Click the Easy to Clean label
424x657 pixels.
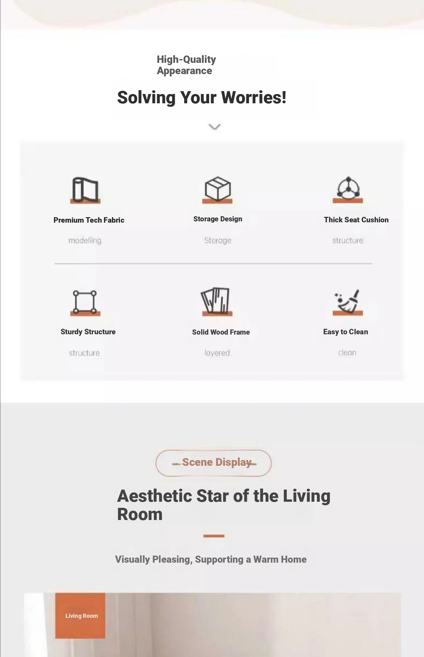coord(345,332)
